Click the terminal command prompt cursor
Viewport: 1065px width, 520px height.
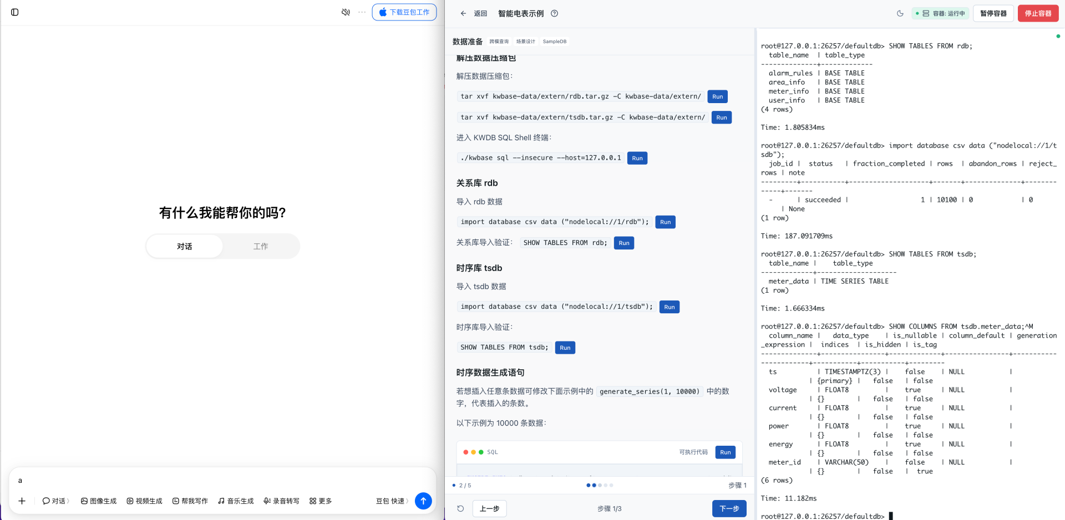891,516
